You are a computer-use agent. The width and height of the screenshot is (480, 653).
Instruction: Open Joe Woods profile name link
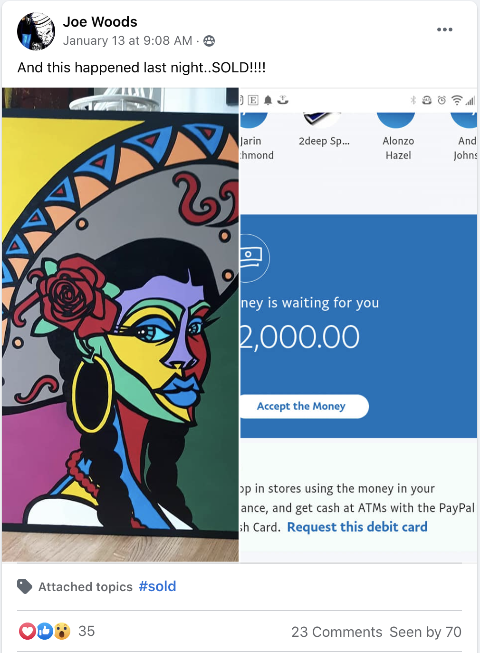coord(100,22)
